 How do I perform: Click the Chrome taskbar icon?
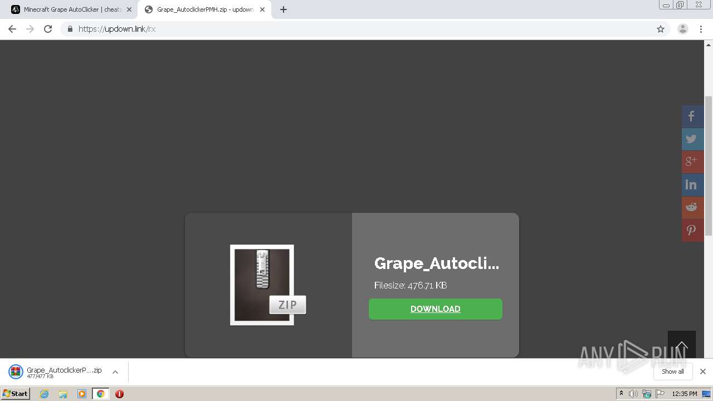100,394
